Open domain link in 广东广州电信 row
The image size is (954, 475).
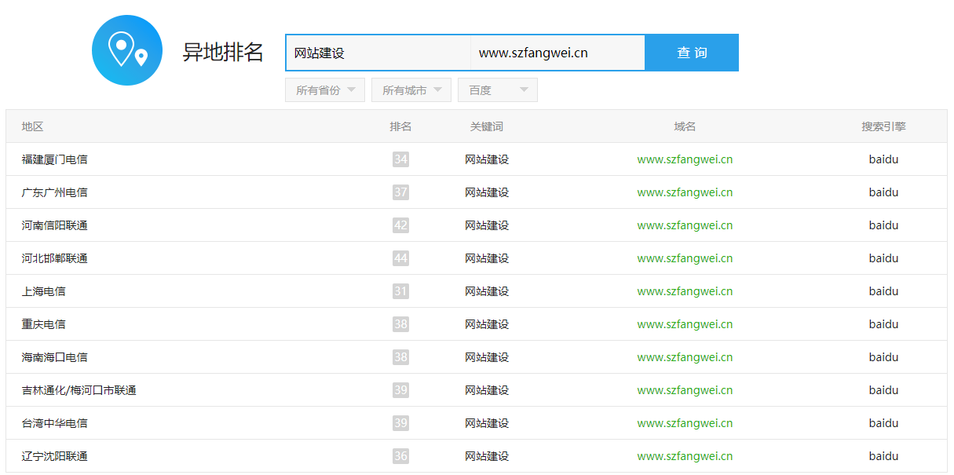685,192
